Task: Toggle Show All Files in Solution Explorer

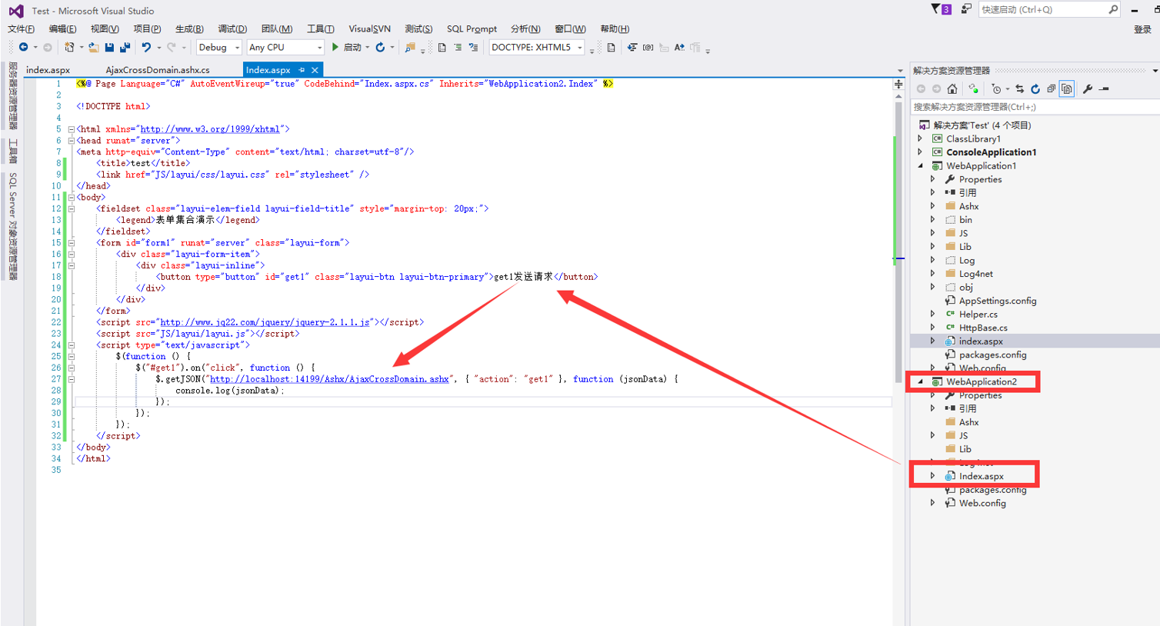Action: pyautogui.click(x=1067, y=88)
